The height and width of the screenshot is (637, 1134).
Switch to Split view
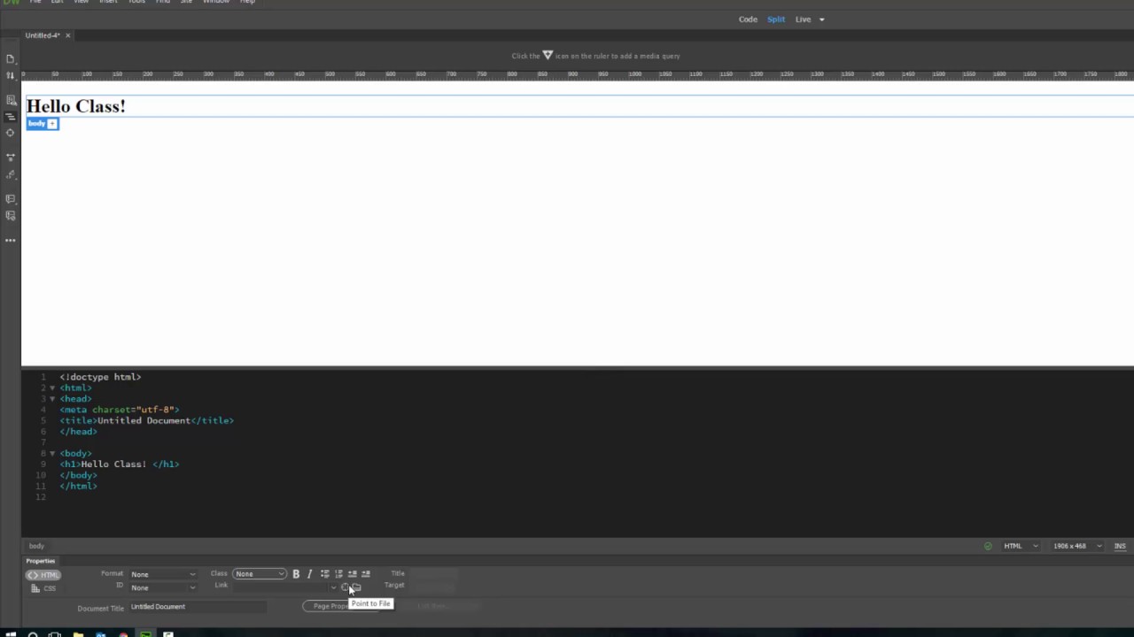pos(776,19)
